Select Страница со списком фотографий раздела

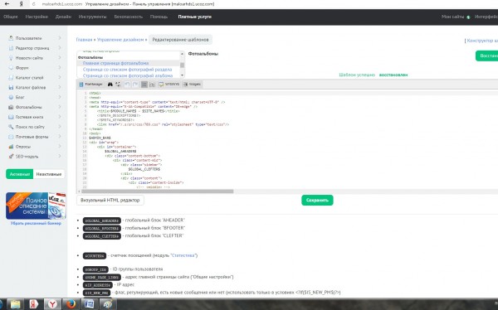tap(127, 70)
